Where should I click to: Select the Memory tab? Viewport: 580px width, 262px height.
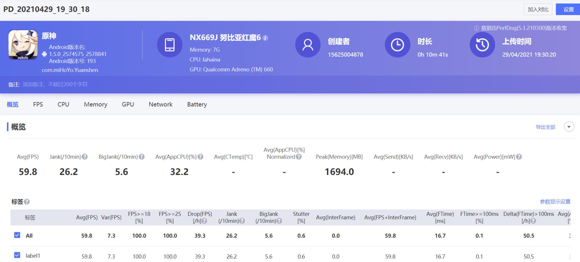point(95,104)
